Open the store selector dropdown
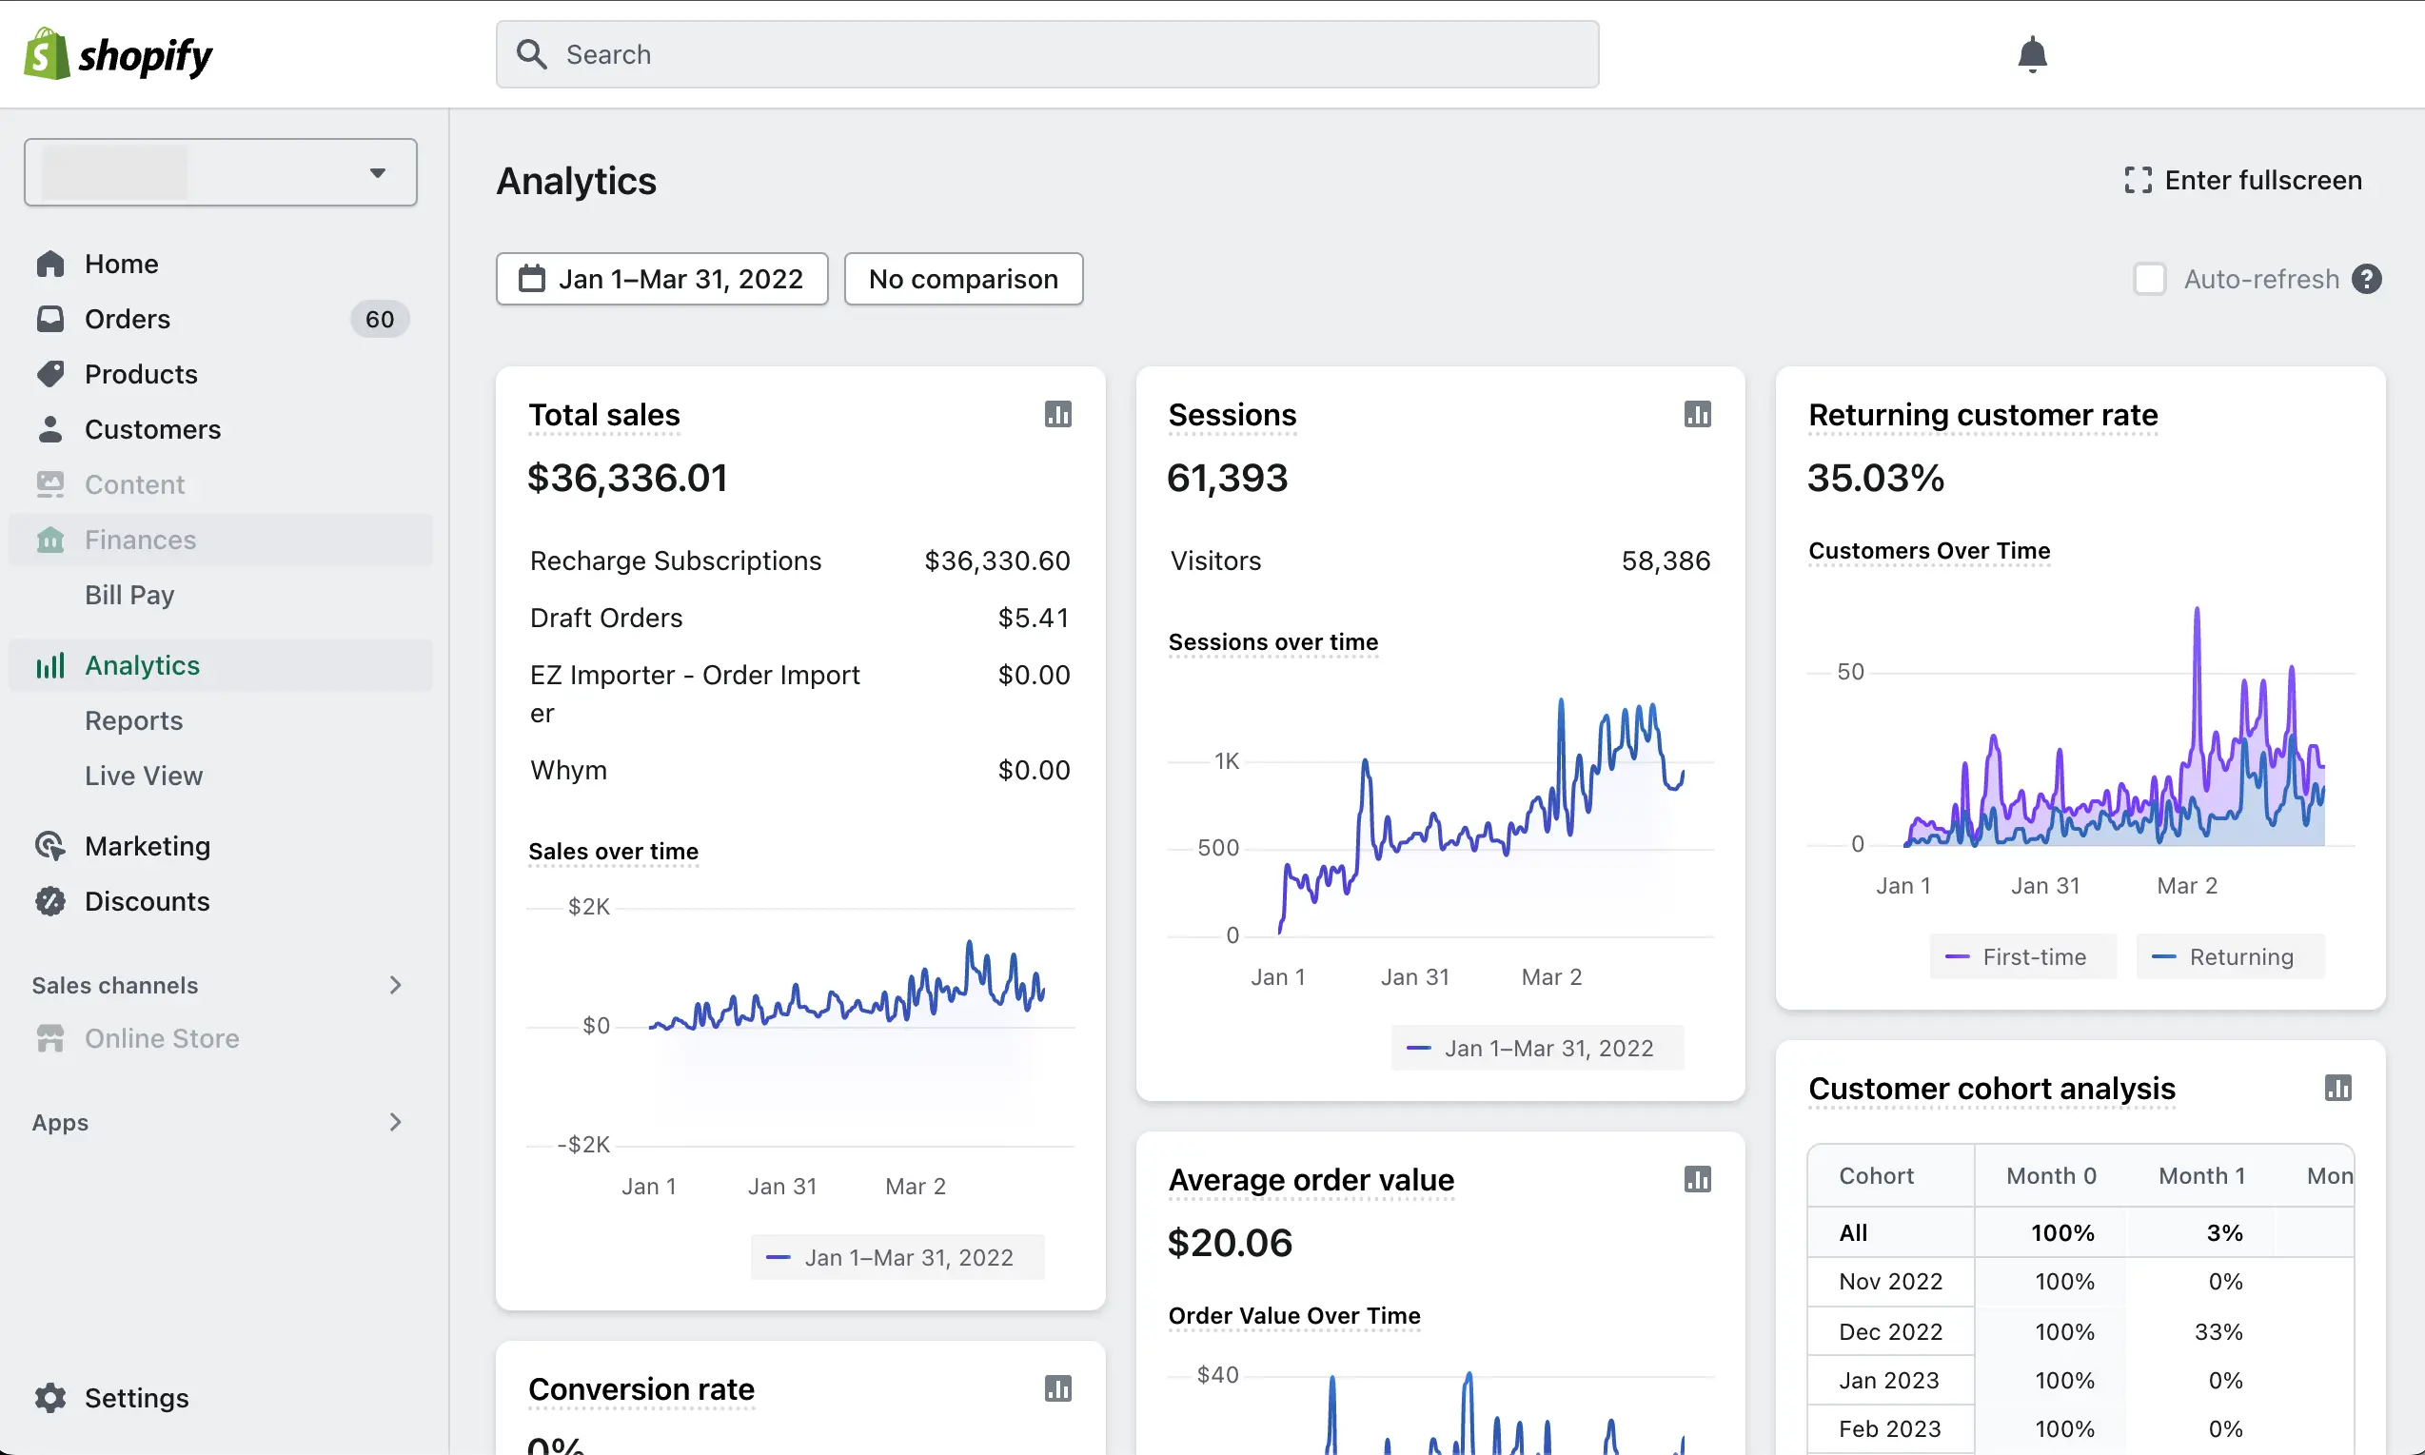Viewport: 2425px width, 1455px height. [221, 172]
